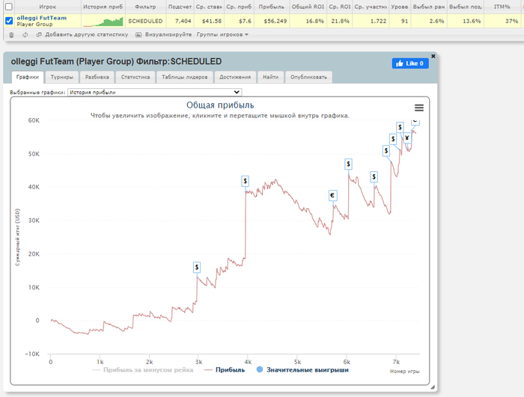Switch to the Турниры tab
This screenshot has height=397, width=524.
coord(62,77)
